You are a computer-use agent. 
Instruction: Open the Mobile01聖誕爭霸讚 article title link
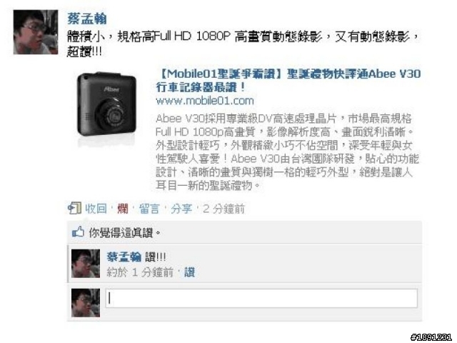(288, 80)
